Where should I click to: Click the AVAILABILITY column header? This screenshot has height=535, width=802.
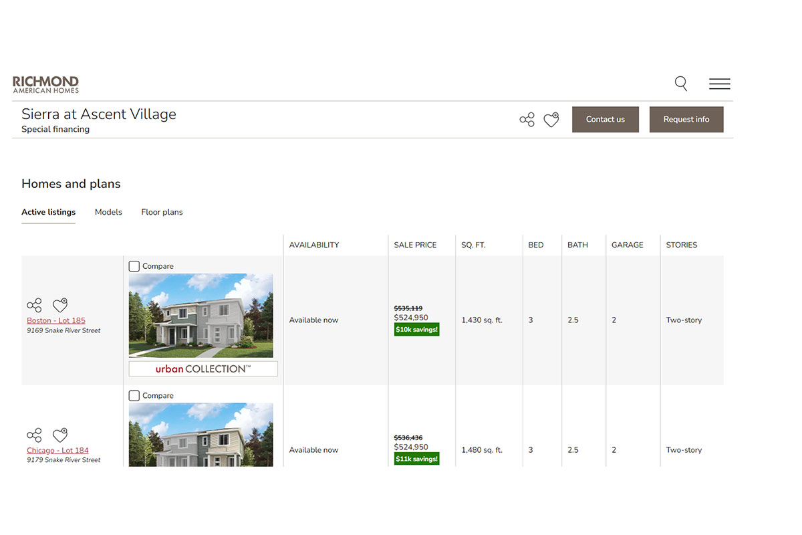(x=314, y=245)
